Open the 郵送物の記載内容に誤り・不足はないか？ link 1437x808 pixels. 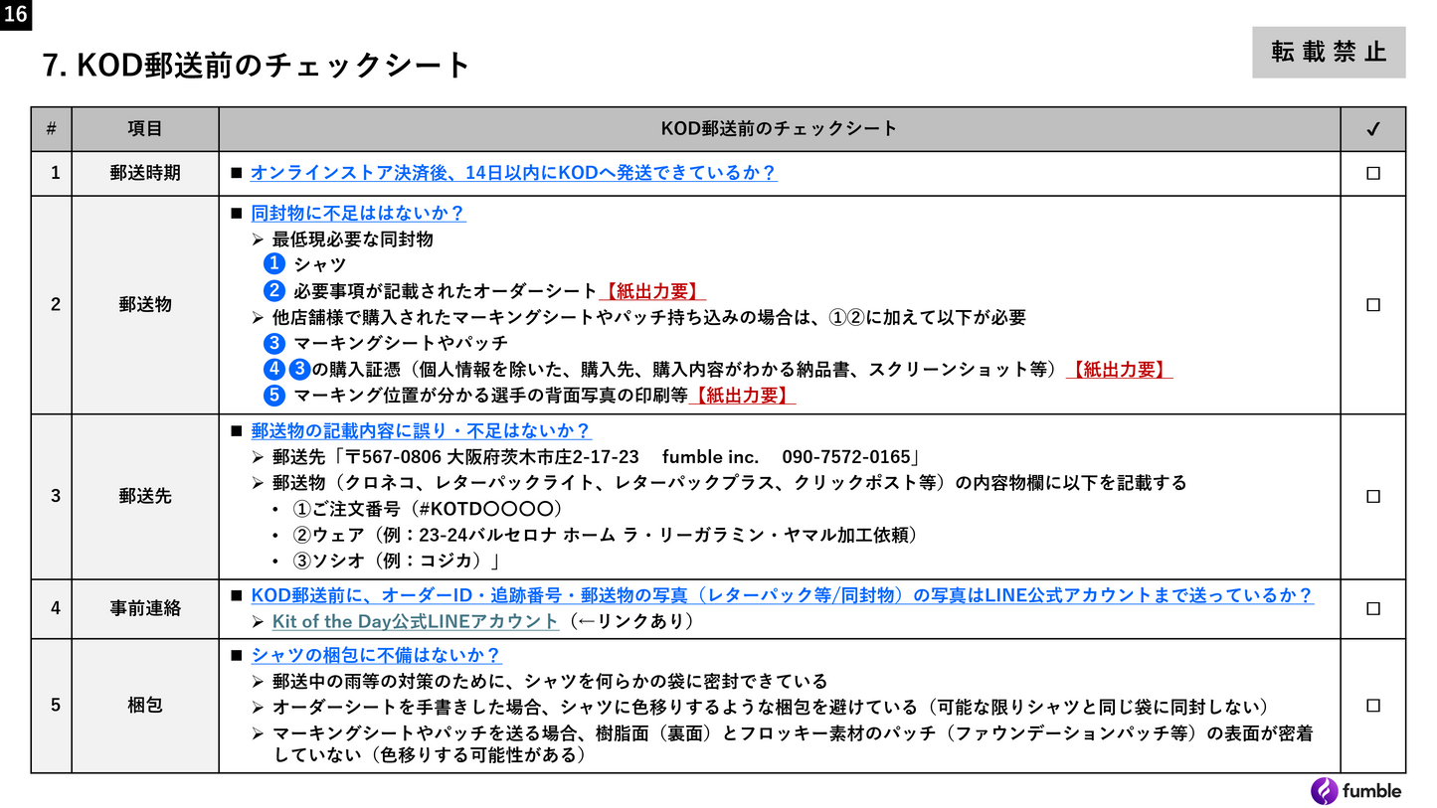pos(421,430)
